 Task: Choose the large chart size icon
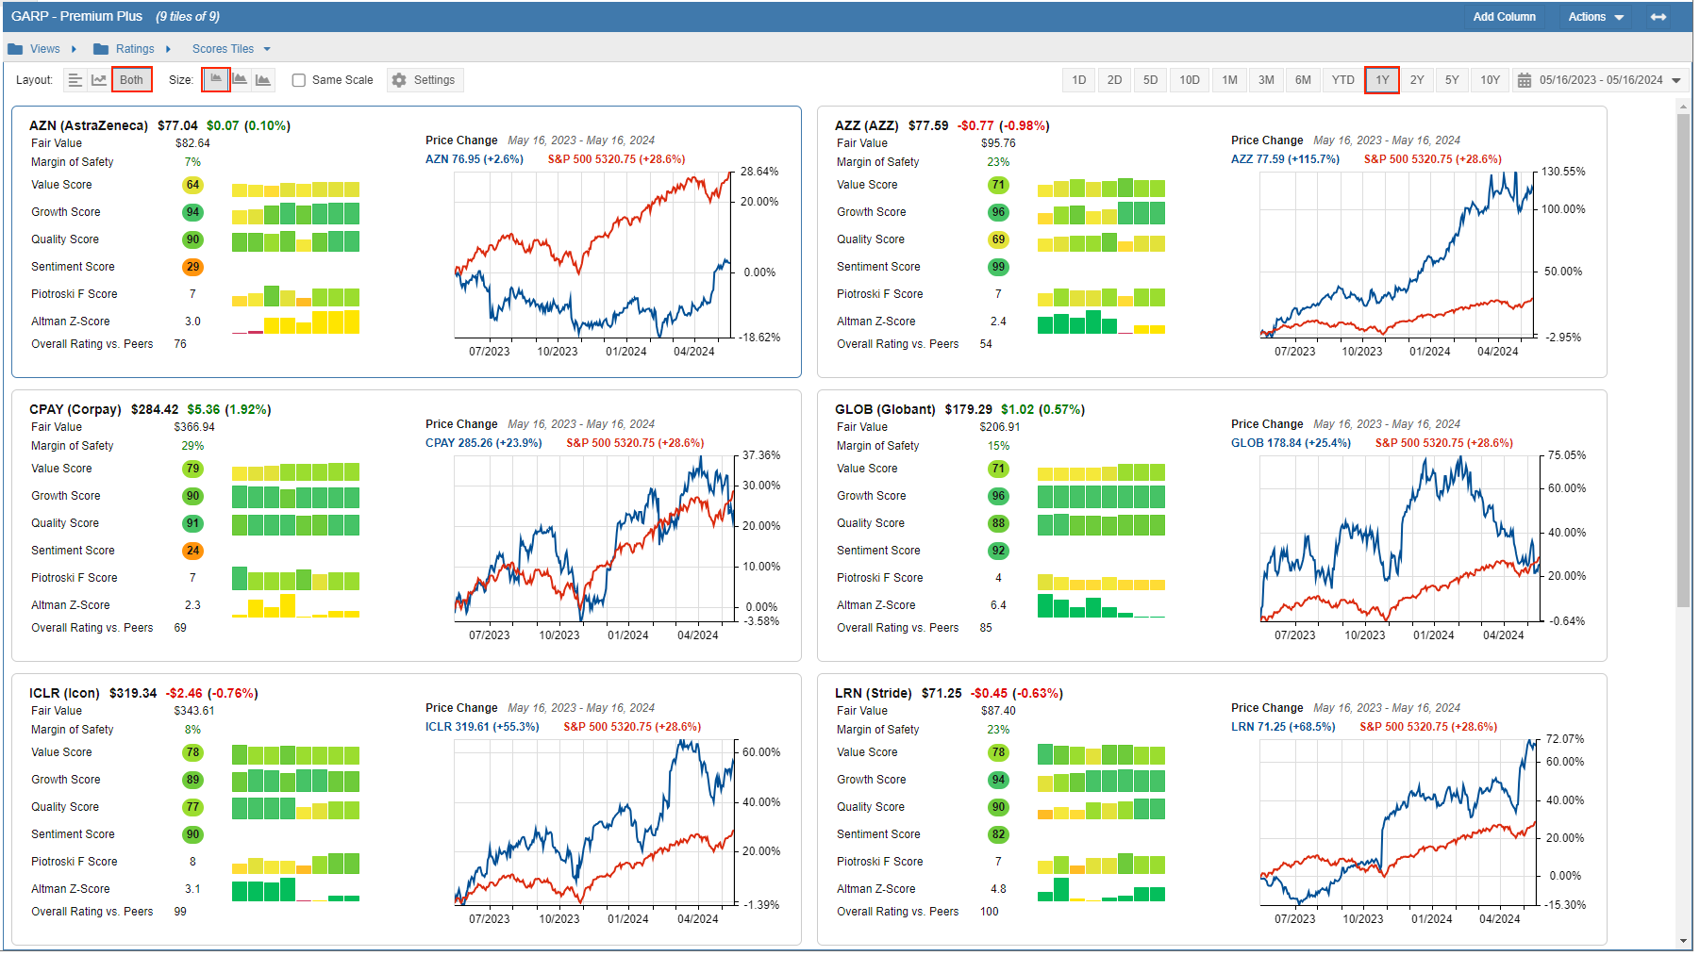coord(263,80)
